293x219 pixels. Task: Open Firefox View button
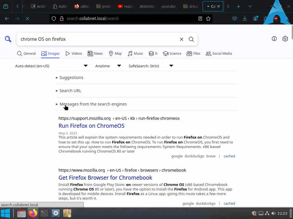coord(6,7)
